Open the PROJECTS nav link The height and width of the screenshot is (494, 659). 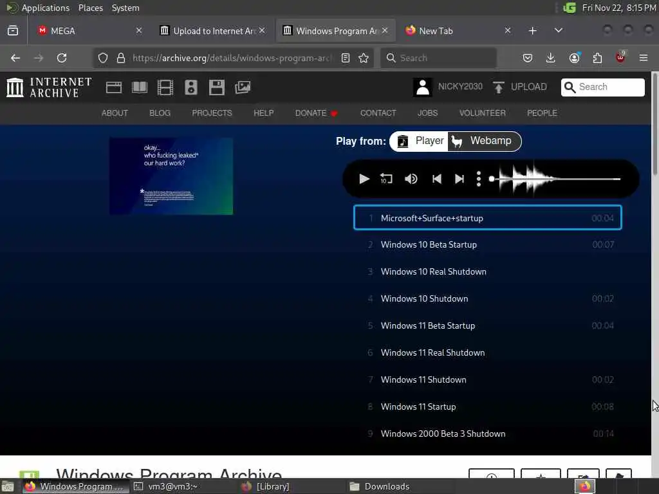click(x=212, y=113)
